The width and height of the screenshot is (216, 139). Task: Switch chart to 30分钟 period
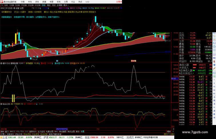pyautogui.click(x=31, y=5)
